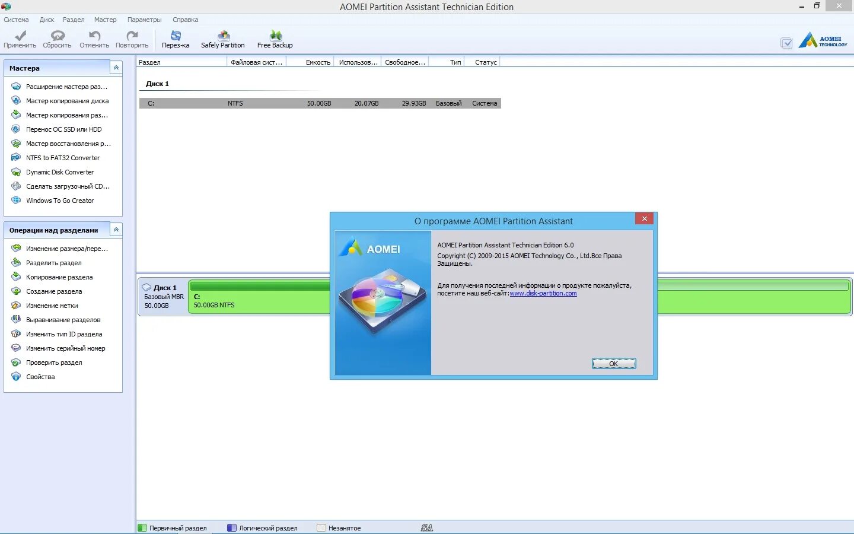Open the Free Backup toolbar icon
854x534 pixels.
coord(275,36)
